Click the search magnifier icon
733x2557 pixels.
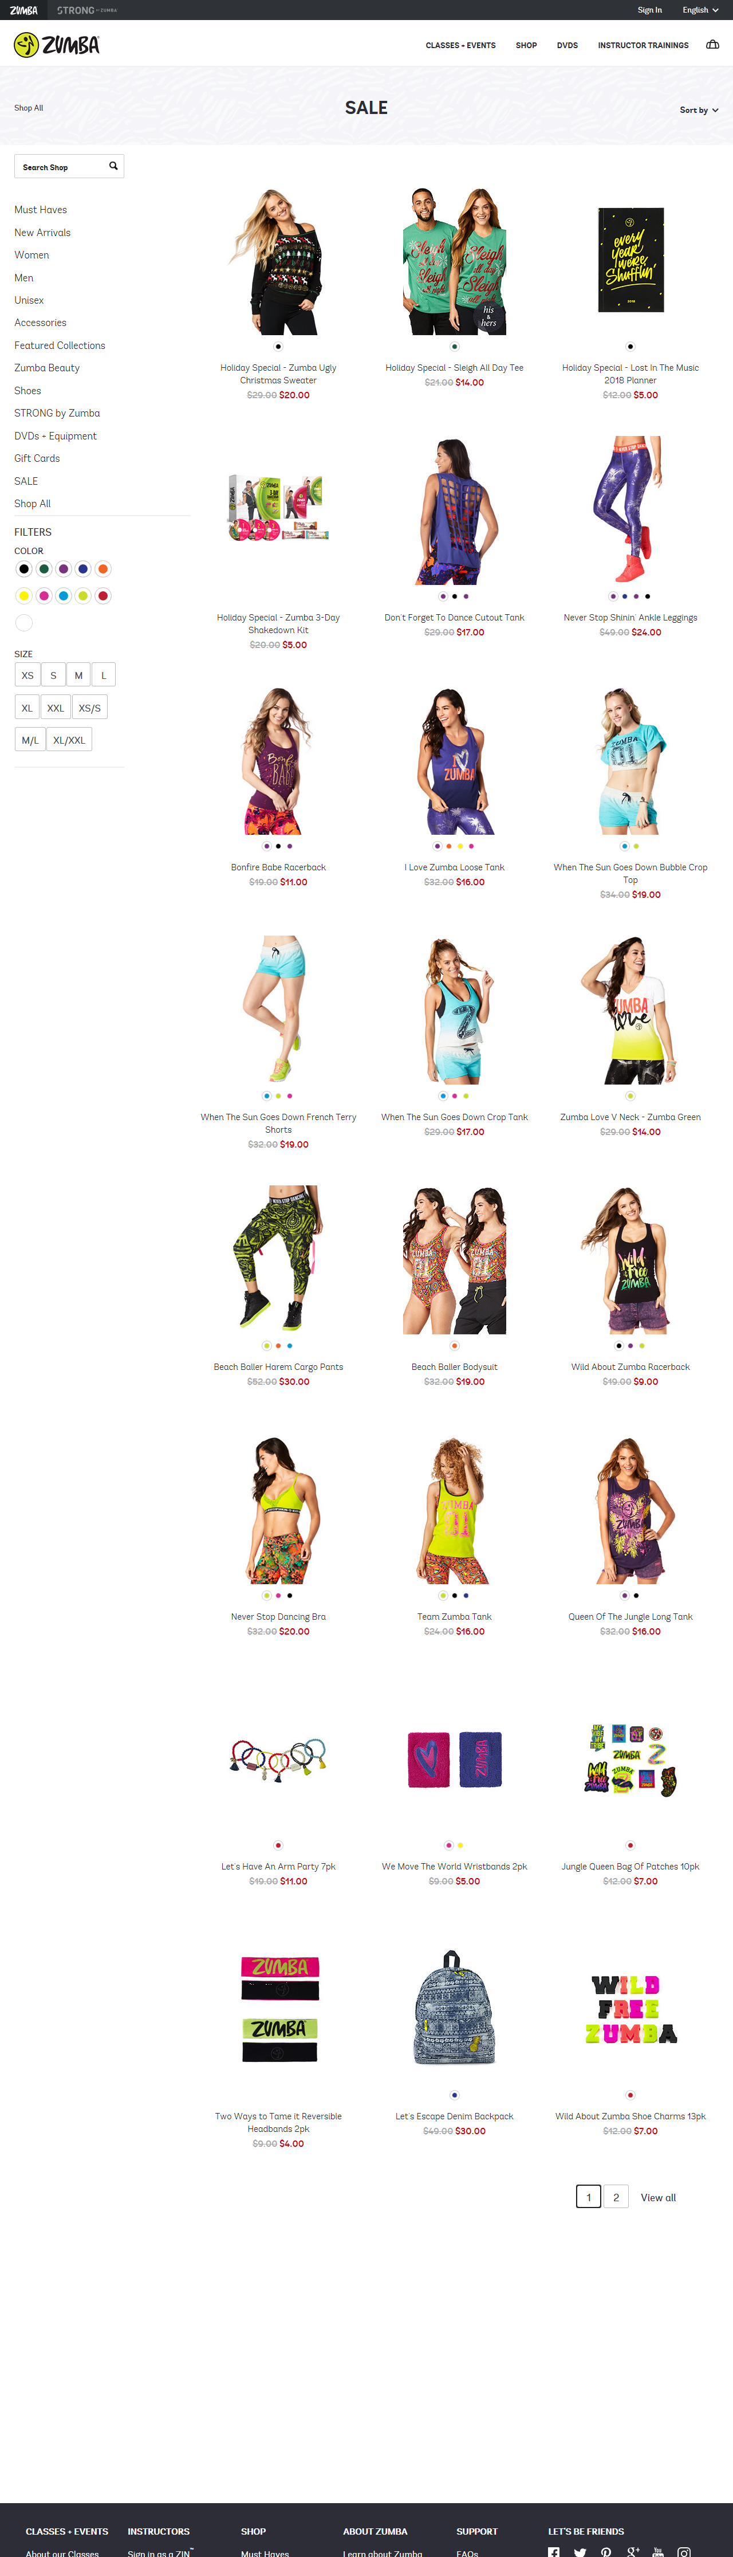click(x=113, y=166)
